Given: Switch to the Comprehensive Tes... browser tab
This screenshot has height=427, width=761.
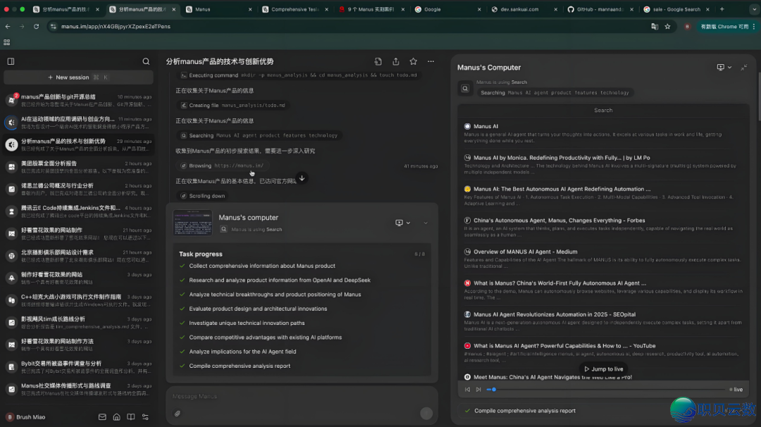Looking at the screenshot, I should tap(295, 9).
